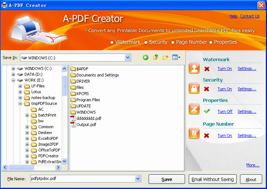The image size is (267, 189).
Task: Click the green Back navigation icon
Action: point(145,58)
